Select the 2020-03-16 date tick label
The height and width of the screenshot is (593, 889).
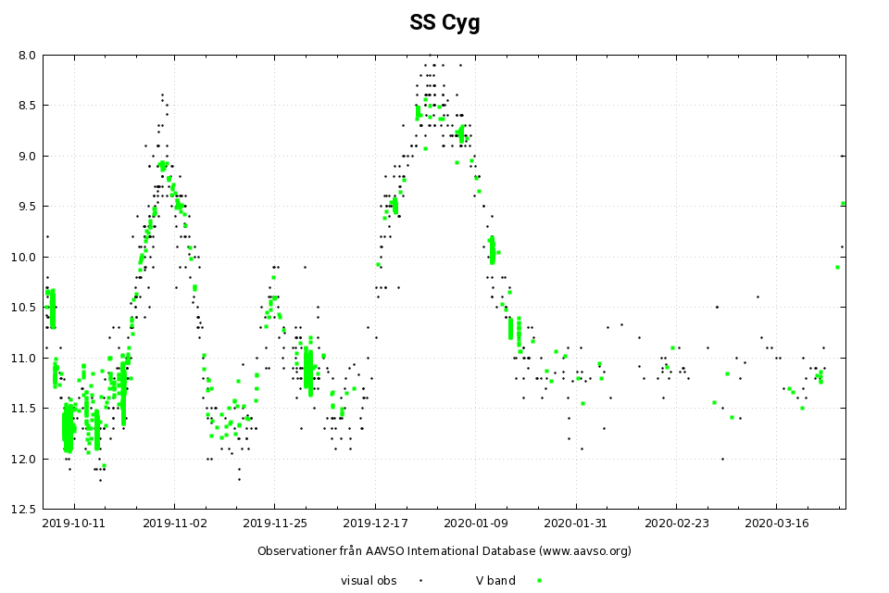point(775,523)
